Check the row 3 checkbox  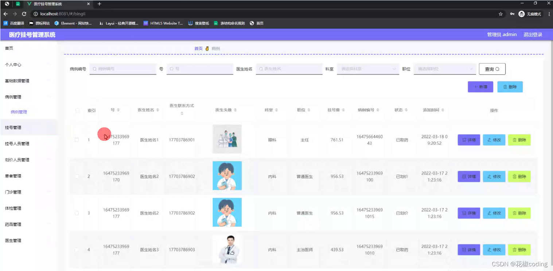(77, 213)
